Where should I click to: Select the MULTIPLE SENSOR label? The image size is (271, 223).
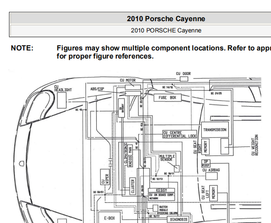[167, 157]
